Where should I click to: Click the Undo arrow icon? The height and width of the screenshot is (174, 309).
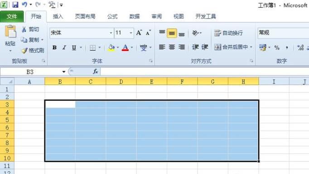tap(24, 5)
